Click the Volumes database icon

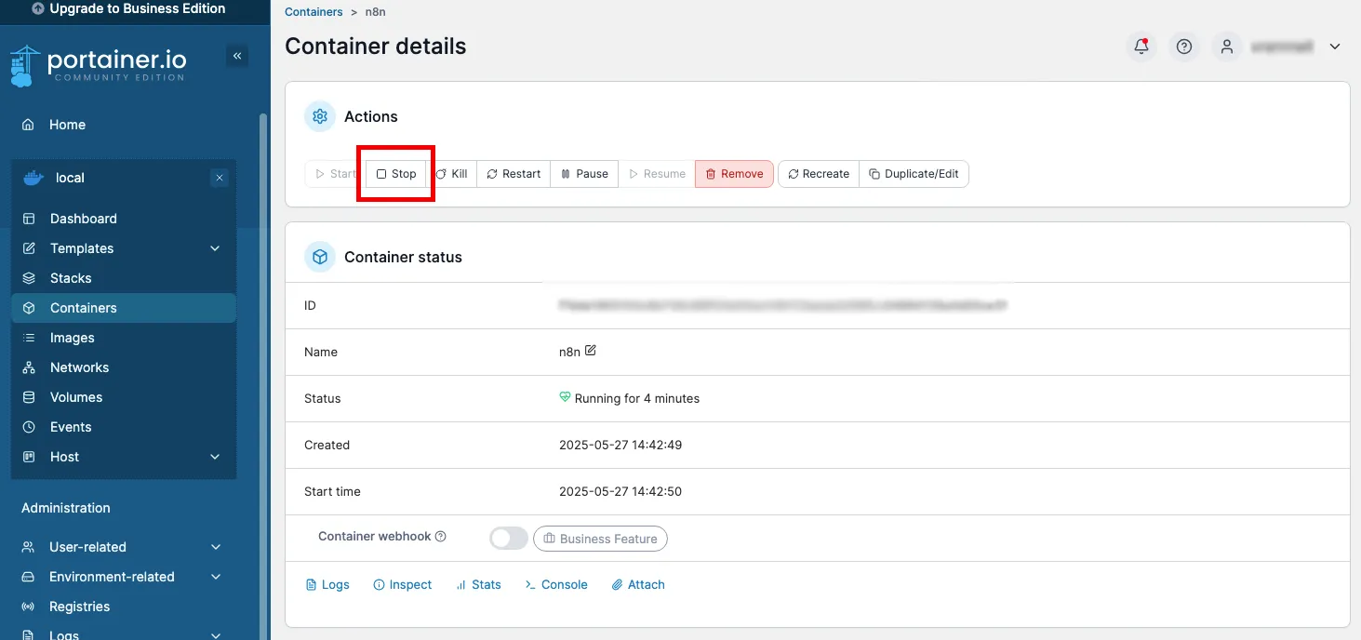coord(29,397)
